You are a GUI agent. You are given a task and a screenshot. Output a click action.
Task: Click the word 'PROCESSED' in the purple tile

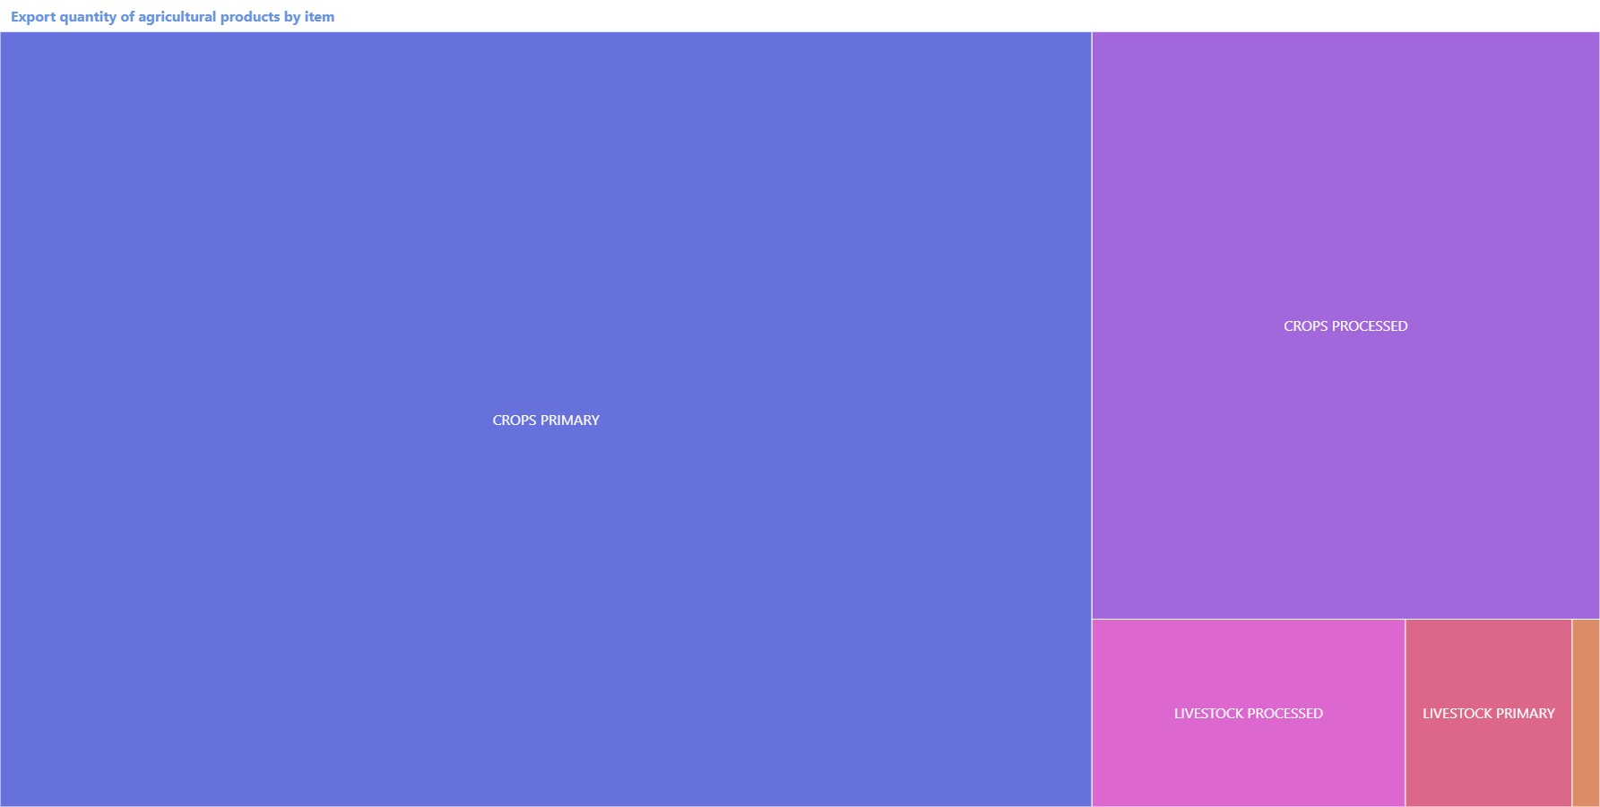(1370, 326)
